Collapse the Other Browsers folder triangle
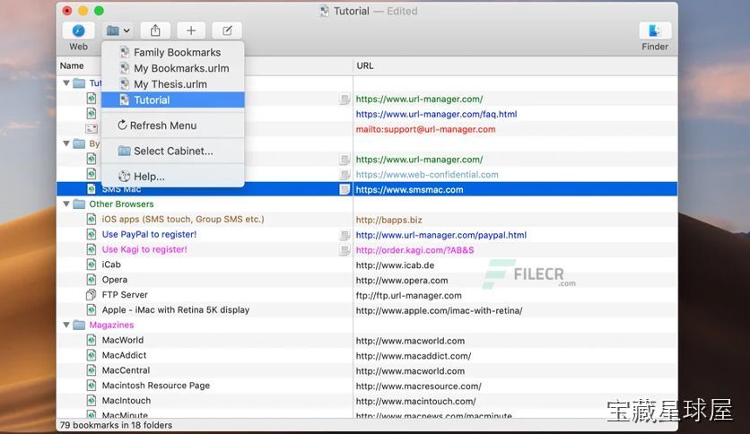This screenshot has width=750, height=434. point(66,204)
